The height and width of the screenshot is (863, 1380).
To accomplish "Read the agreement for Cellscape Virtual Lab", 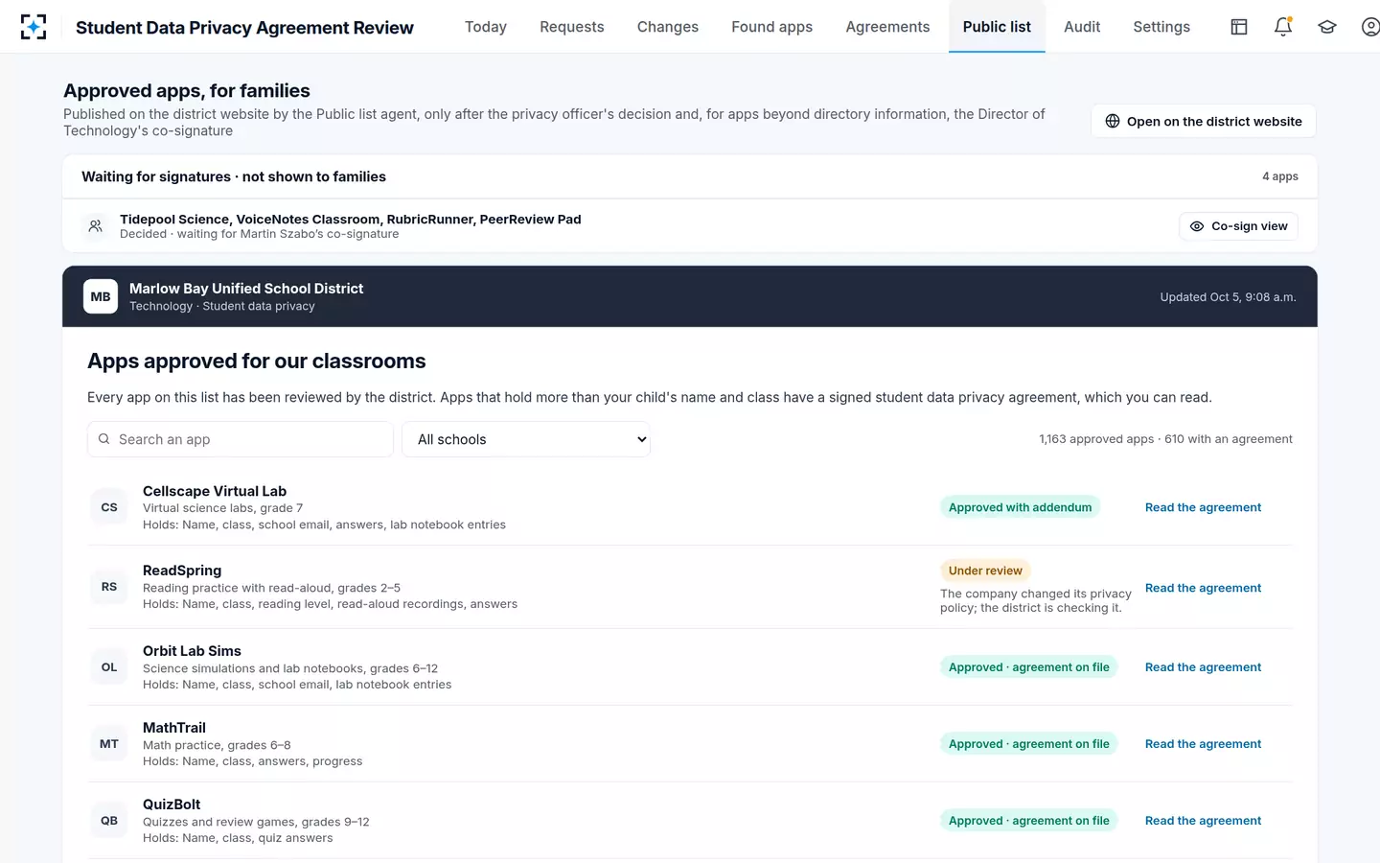I will 1203,507.
